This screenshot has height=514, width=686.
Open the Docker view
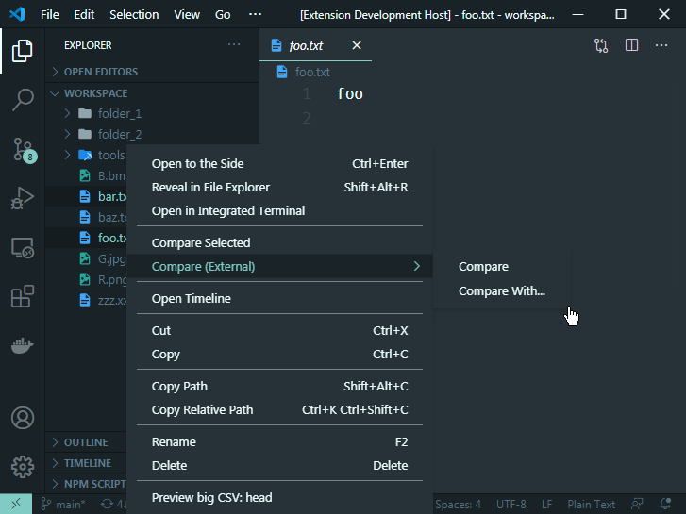[23, 346]
